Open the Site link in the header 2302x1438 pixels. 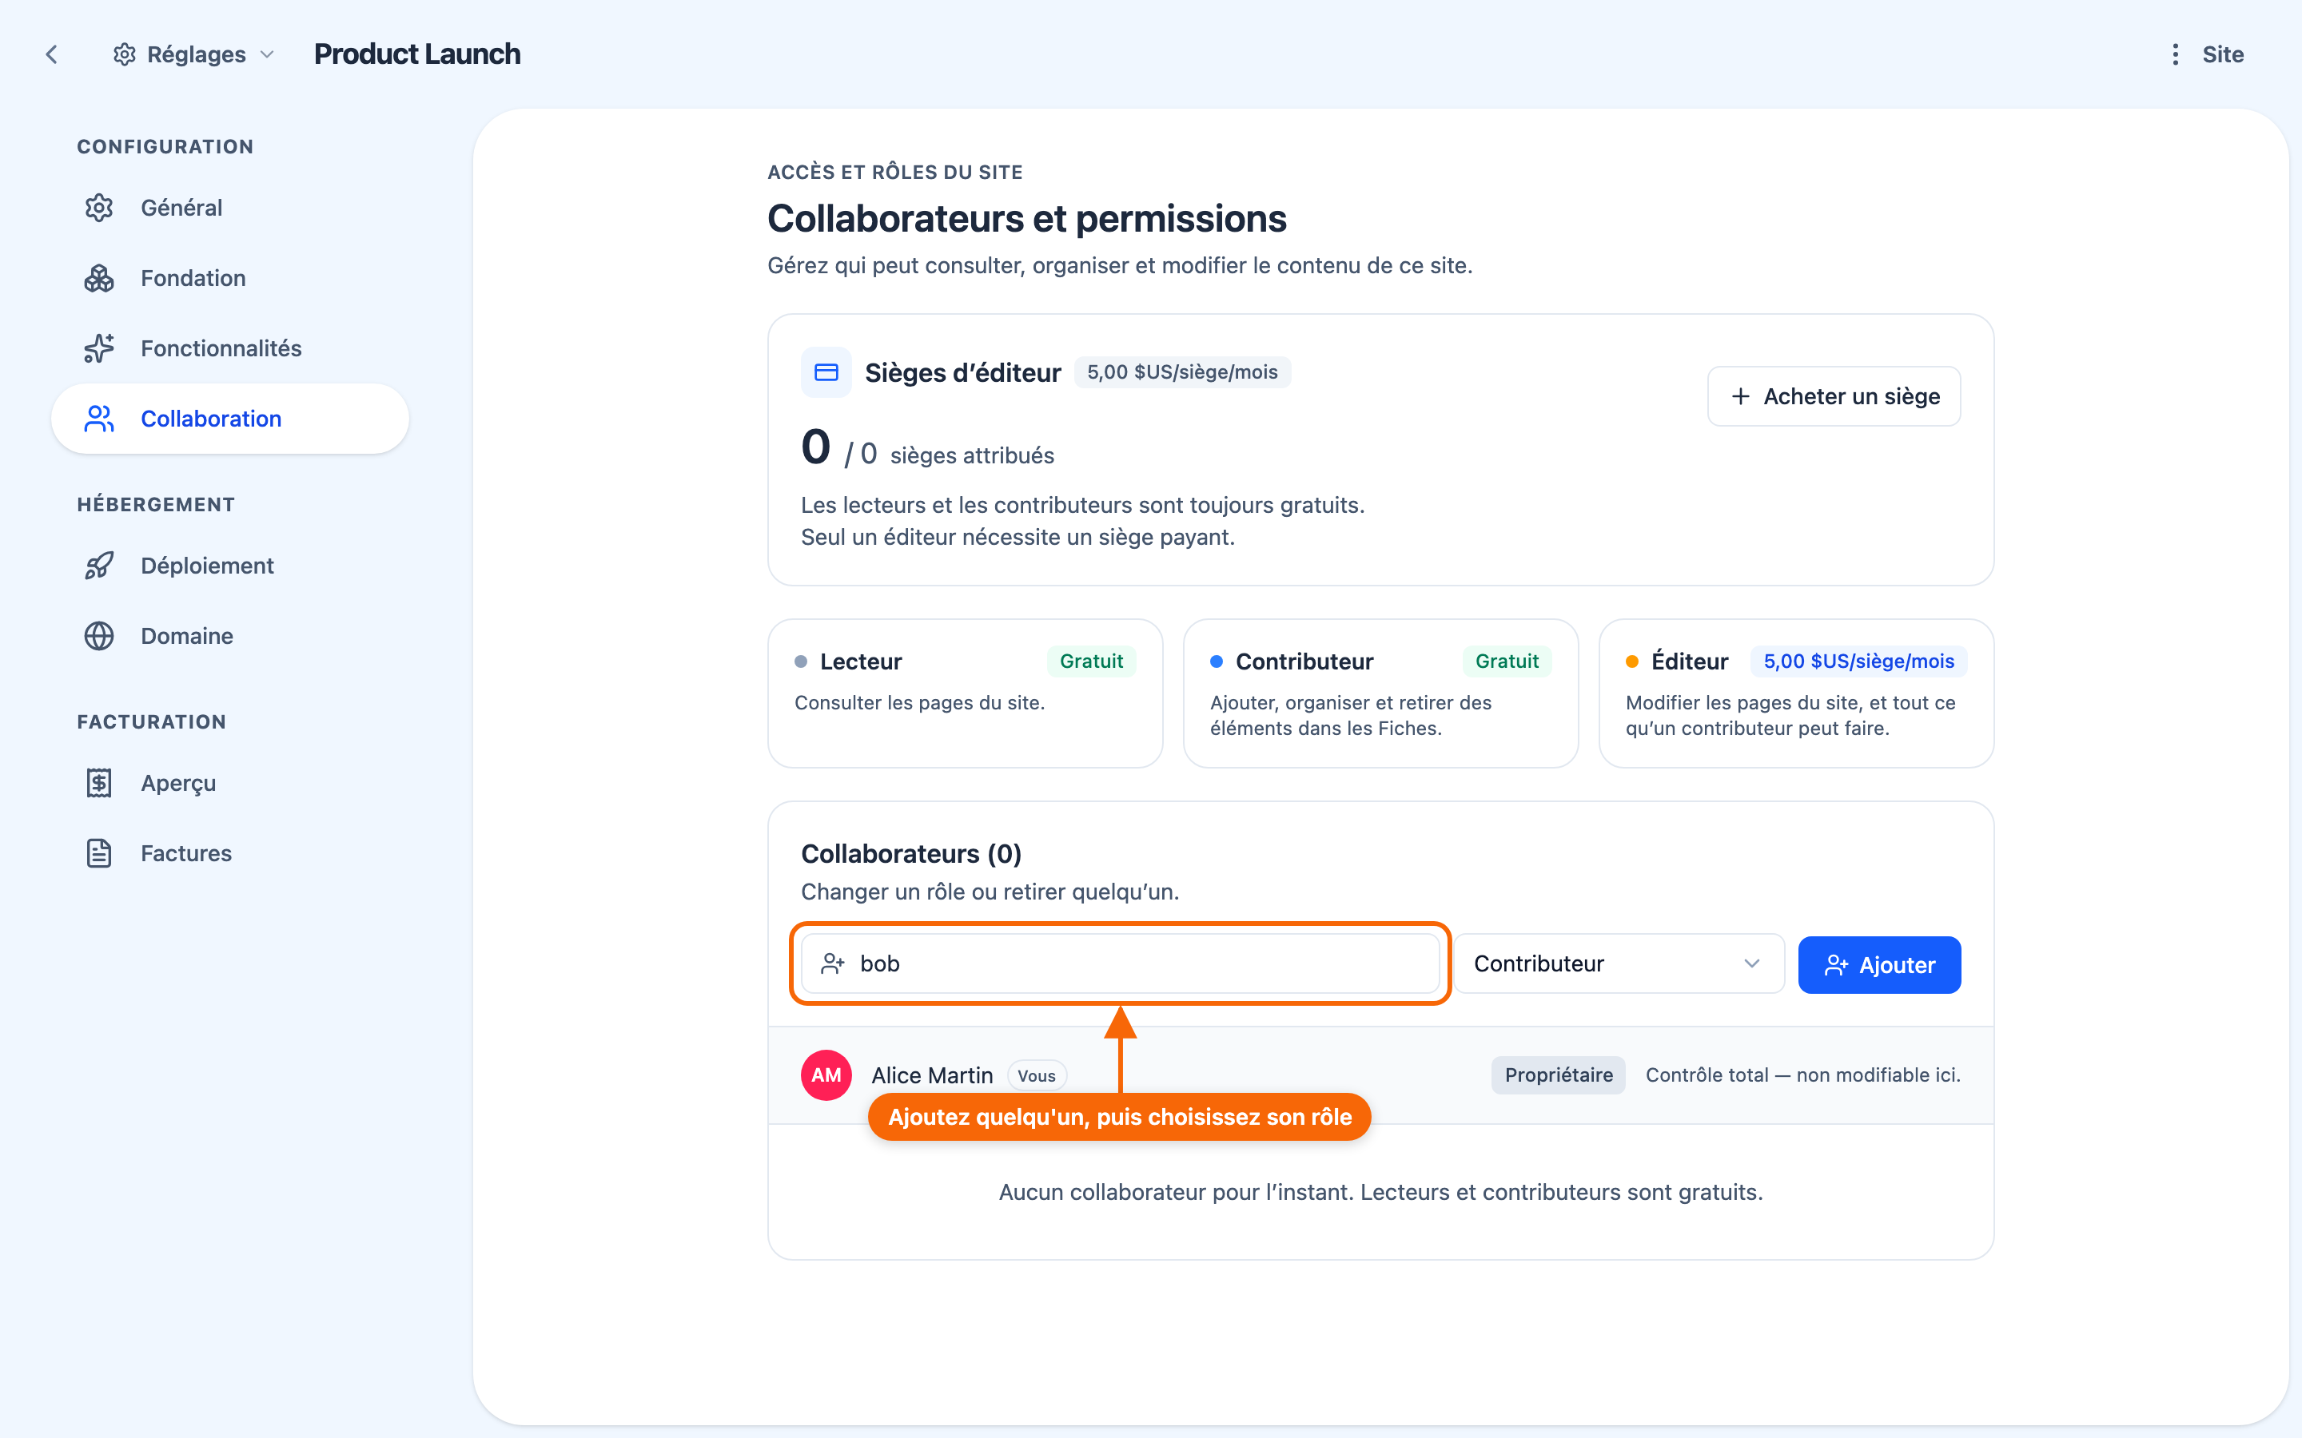click(2222, 54)
